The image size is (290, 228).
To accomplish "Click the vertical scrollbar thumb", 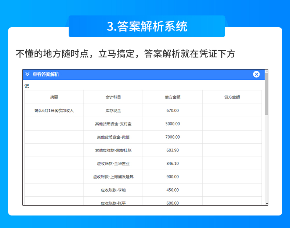I will pyautogui.click(x=267, y=94).
